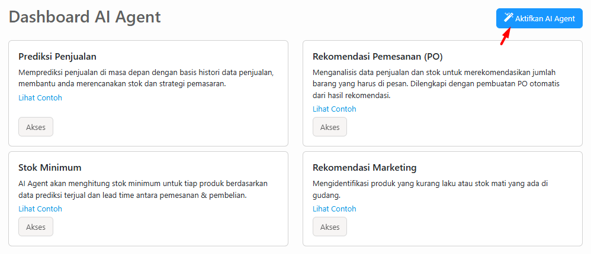Select the Prediksi Penjualan card title

(x=57, y=57)
